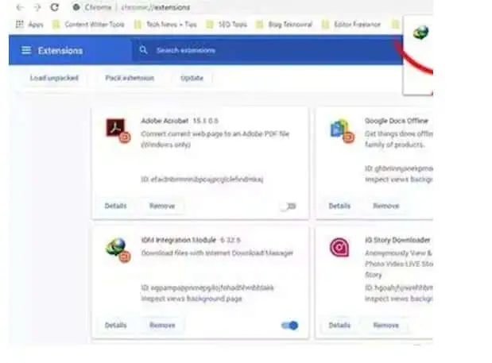The height and width of the screenshot is (363, 492).
Task: Click the Google Docs Offline extension icon
Action: click(x=342, y=130)
